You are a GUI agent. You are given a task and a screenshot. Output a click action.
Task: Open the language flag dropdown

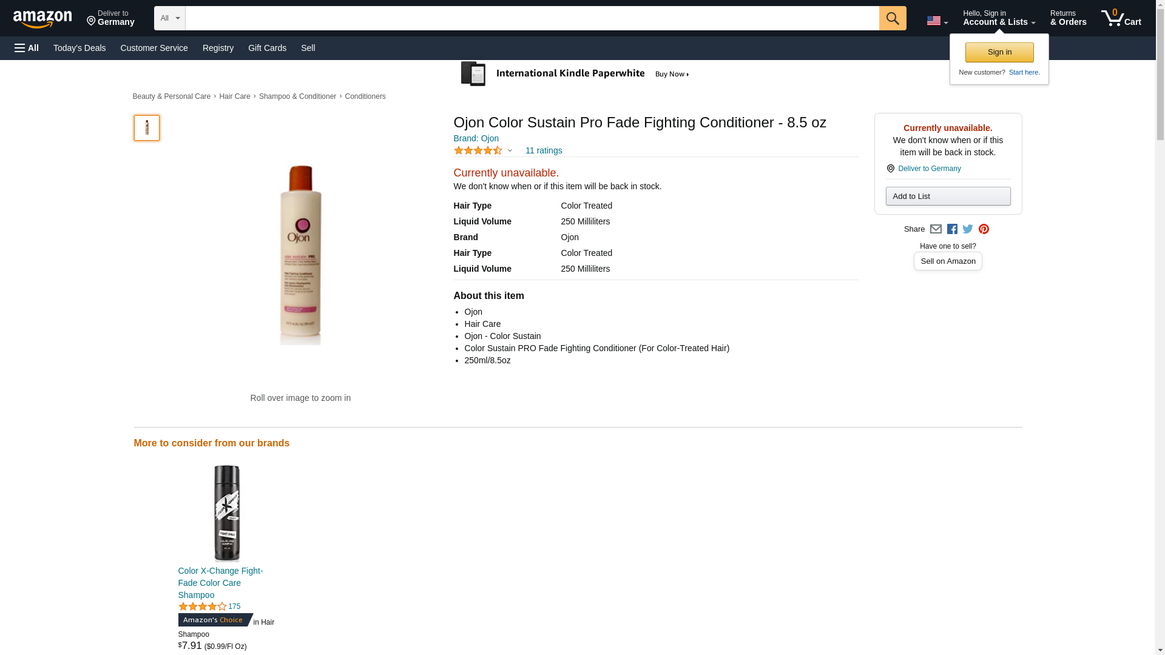point(937,21)
